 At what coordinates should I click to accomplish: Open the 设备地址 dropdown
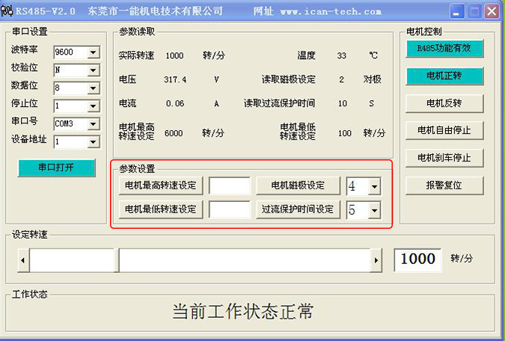(x=93, y=141)
